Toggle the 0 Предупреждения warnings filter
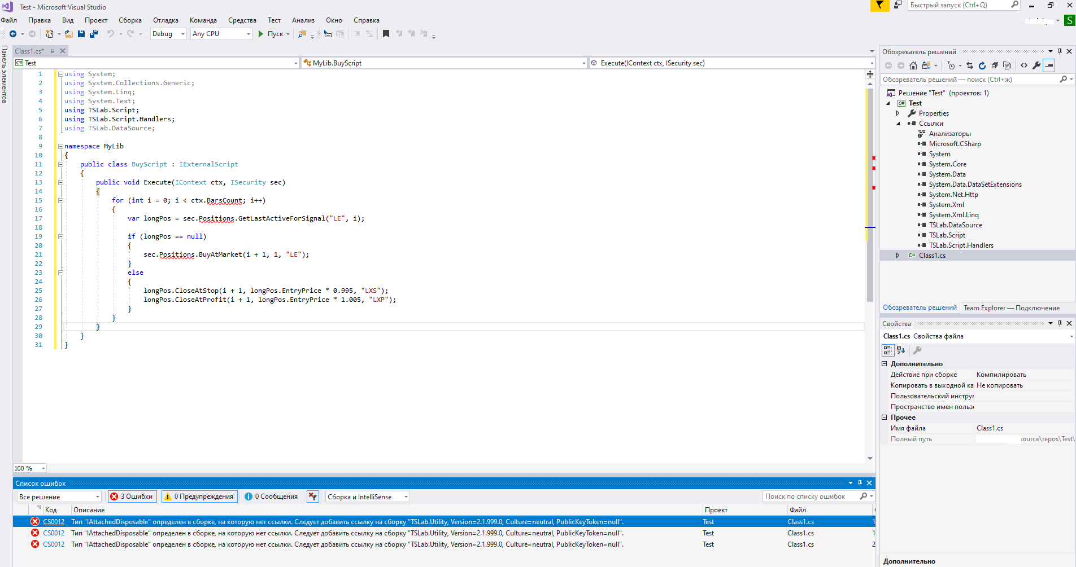 (199, 496)
